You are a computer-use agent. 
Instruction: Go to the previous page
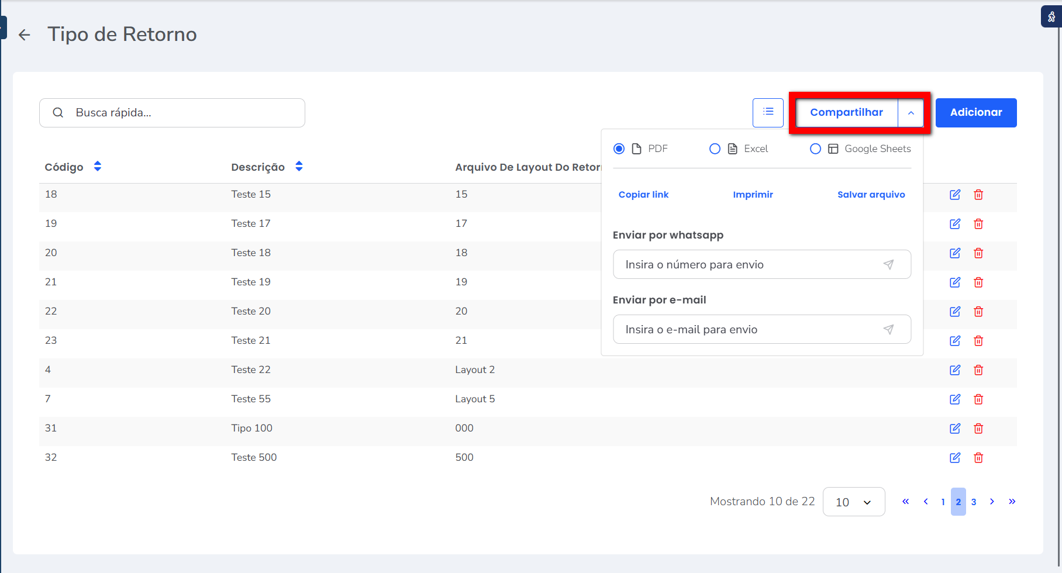pos(926,502)
